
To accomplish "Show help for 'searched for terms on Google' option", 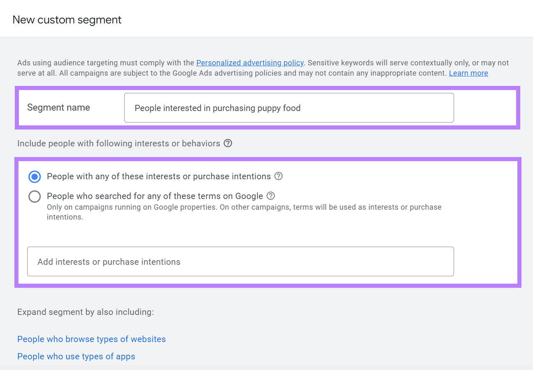I will [x=271, y=196].
